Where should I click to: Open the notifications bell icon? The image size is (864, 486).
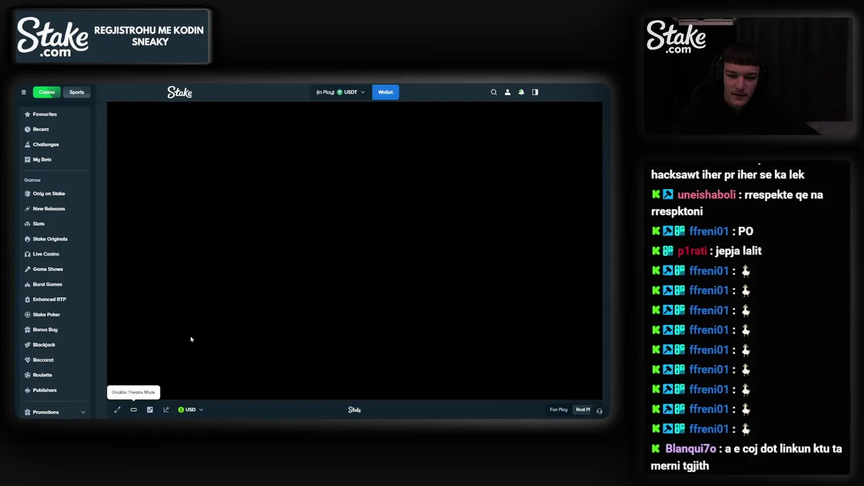[x=521, y=92]
